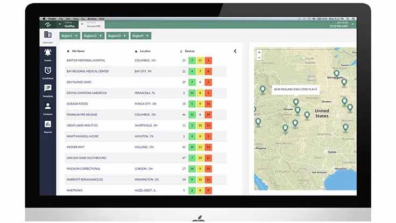This screenshot has height=223, width=396.
Task: Open Events bell icon in sidebar
Action: [48, 53]
